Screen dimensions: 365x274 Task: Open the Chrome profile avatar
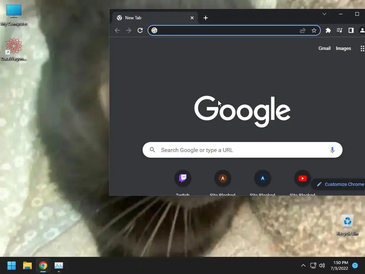point(362,30)
